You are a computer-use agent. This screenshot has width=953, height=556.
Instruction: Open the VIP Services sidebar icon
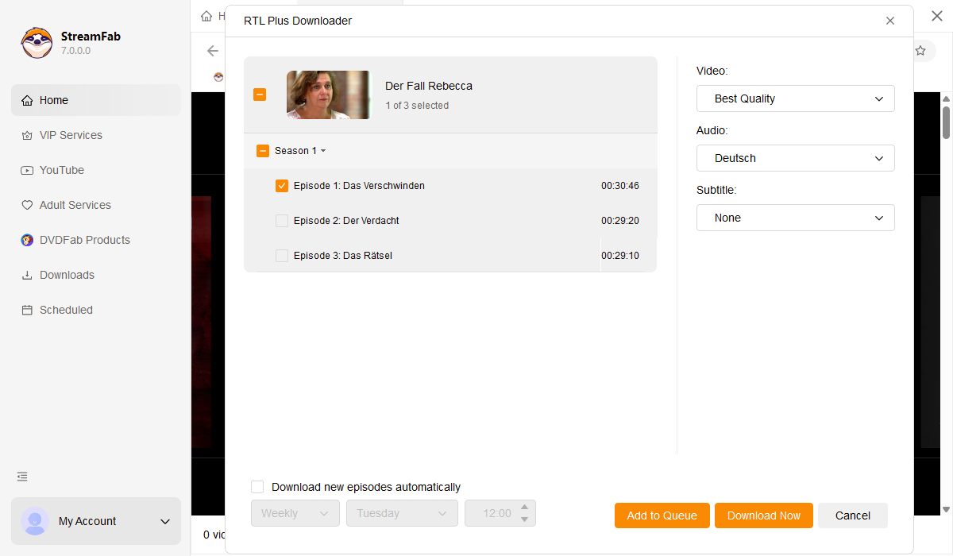coord(27,136)
